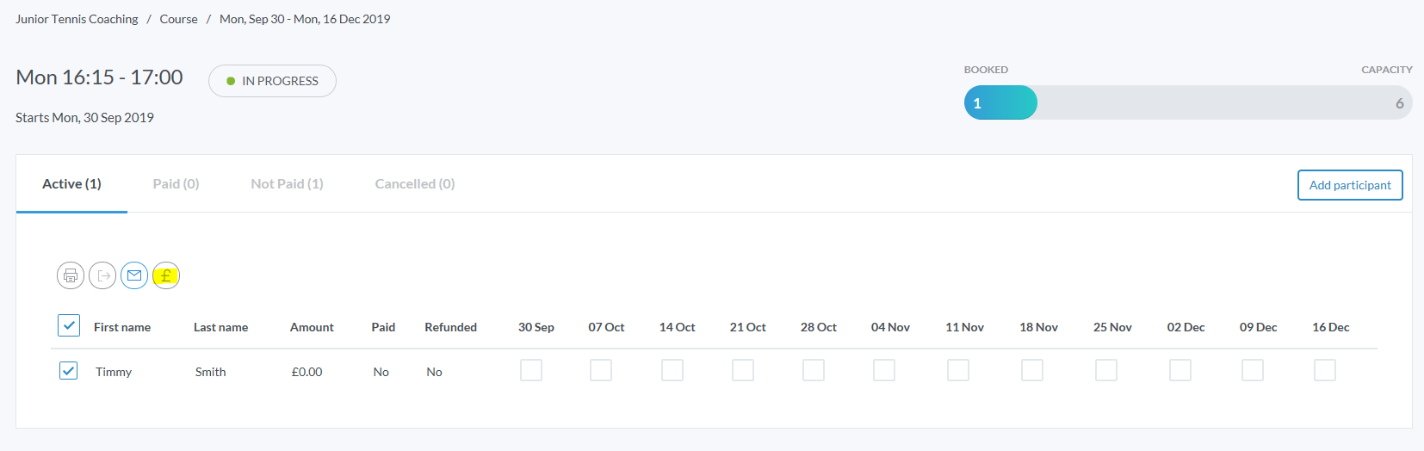Open the Not Paid (1) tab

click(287, 183)
